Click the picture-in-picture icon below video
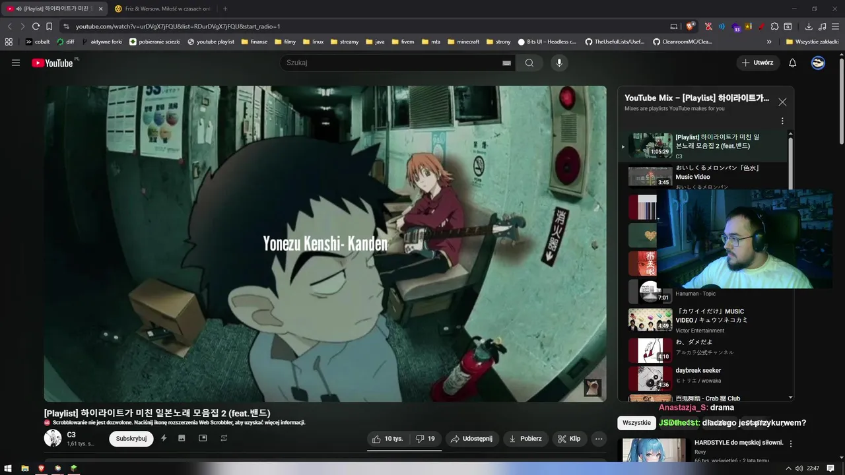 tap(203, 438)
